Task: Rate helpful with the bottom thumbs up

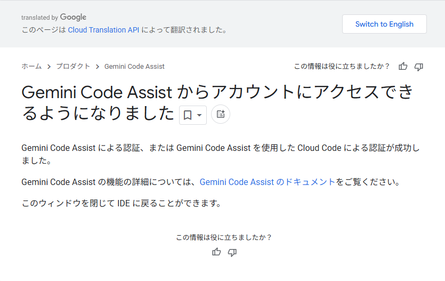Action: tap(216, 252)
